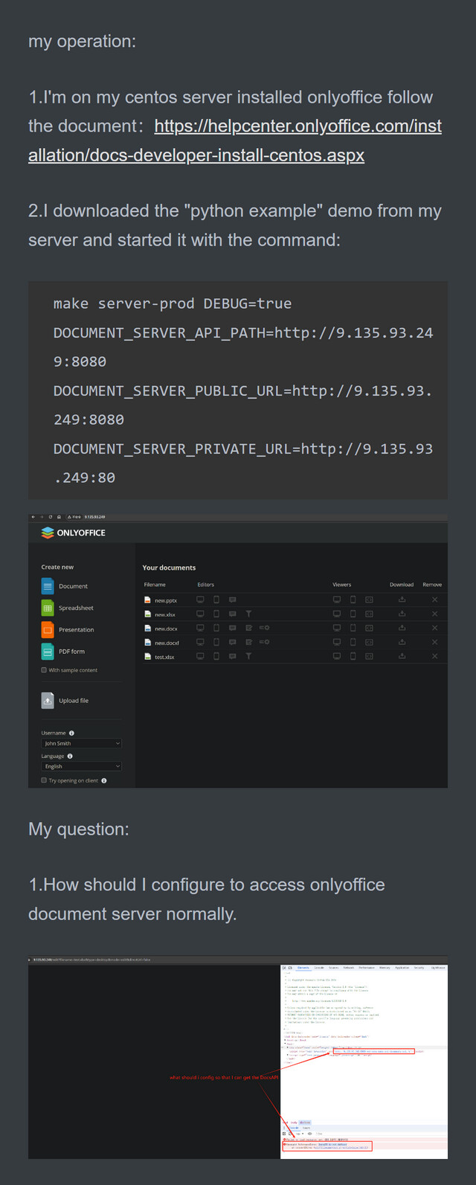Remove the test.xlsx file
Screen dimensions: 476x1185
click(x=435, y=656)
